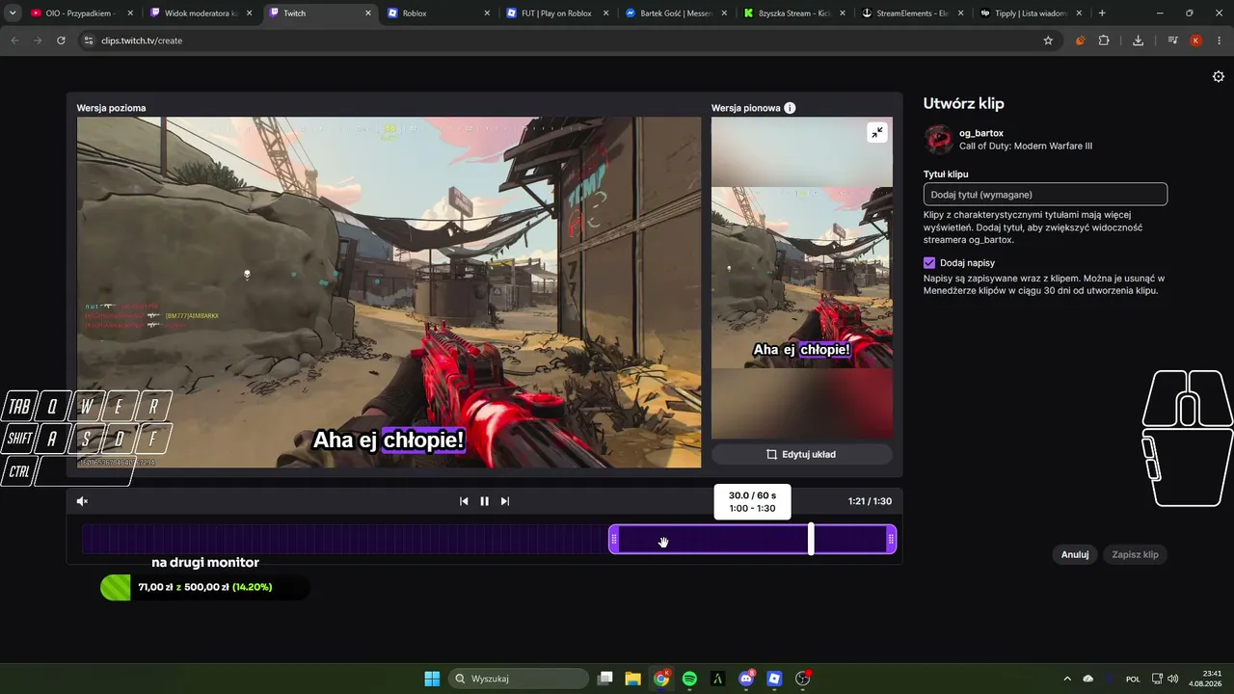Viewport: 1234px width, 694px height.
Task: Open the volume control in system tray
Action: [x=1172, y=679]
